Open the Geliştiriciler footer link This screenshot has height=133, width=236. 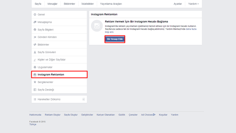point(87,115)
